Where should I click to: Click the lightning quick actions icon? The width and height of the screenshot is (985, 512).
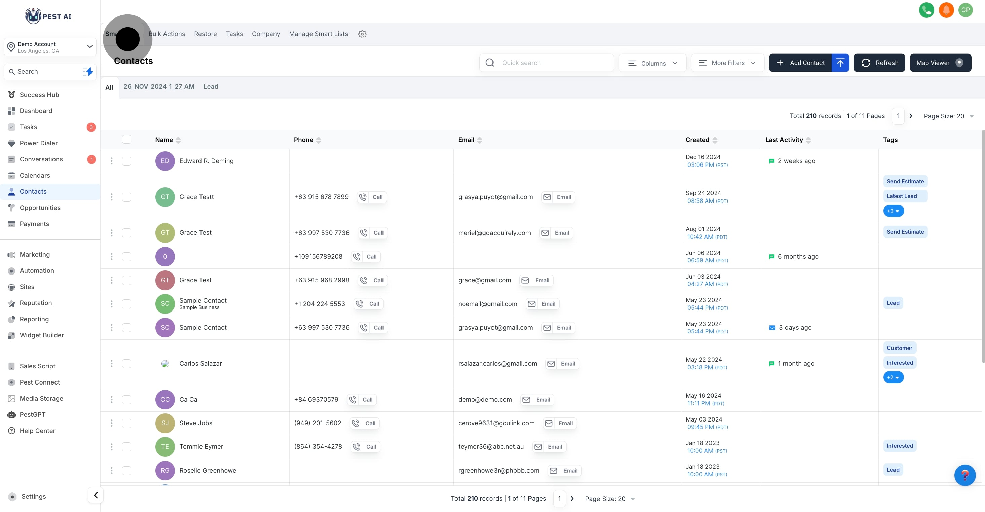(x=88, y=72)
